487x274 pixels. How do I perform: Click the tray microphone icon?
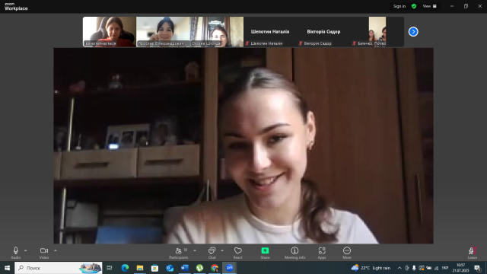[414, 268]
